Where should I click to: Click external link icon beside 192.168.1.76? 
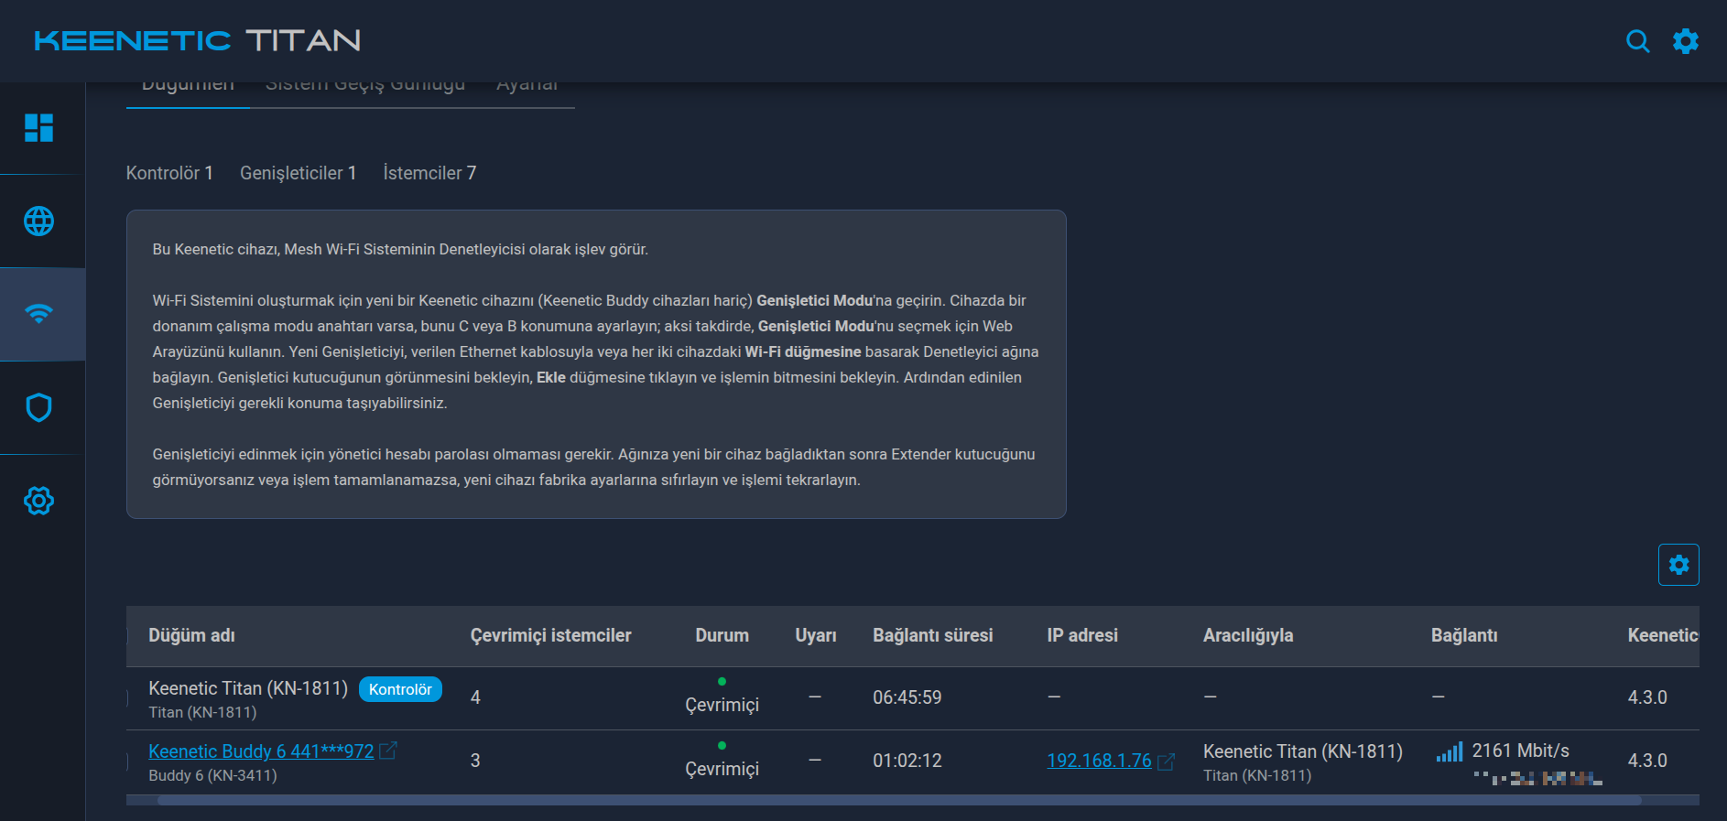coord(1166,762)
